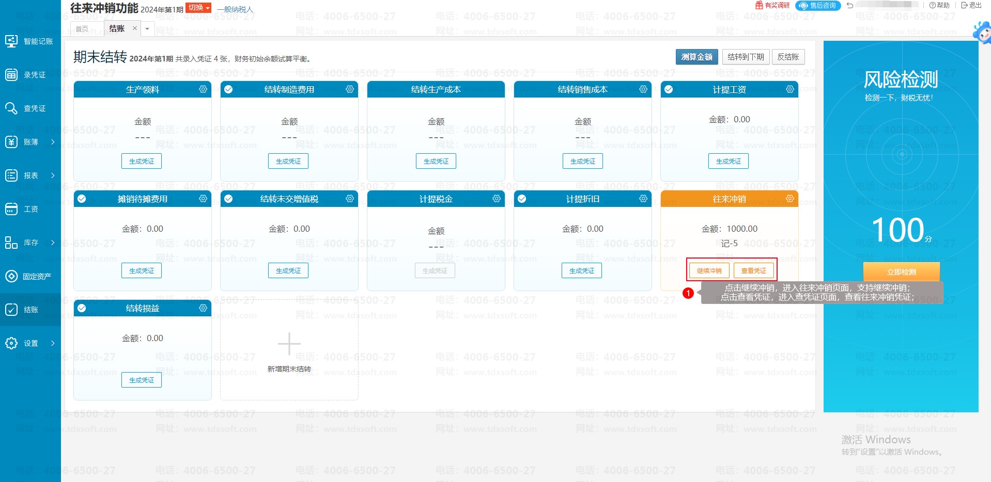This screenshot has width=991, height=482.
Task: Uncheck the 结转损益 card checkmark
Action: pos(82,308)
